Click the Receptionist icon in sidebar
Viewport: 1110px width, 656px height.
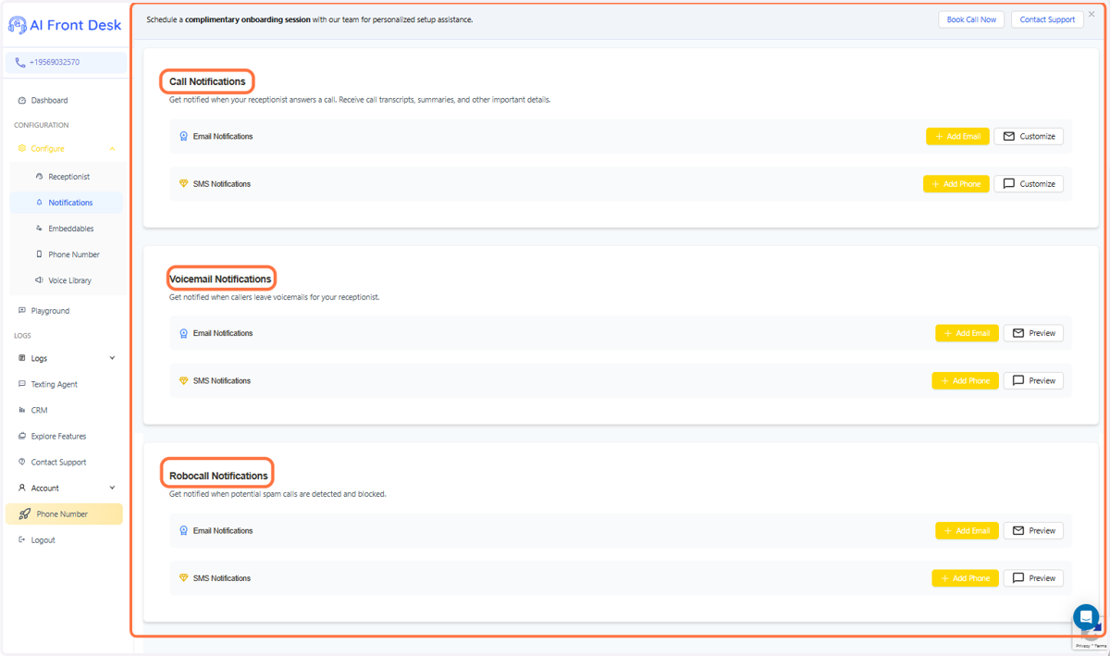click(x=39, y=176)
